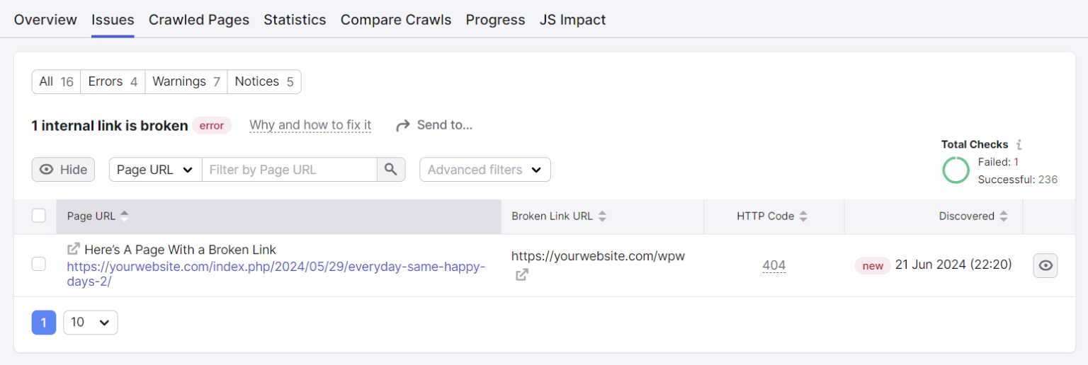Click '21 Jun 2024 (22:20)' date
1088x365 pixels.
click(953, 265)
